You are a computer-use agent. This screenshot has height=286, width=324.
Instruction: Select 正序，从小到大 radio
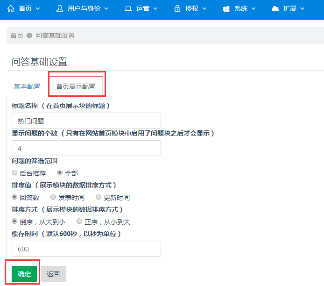[x=79, y=221]
